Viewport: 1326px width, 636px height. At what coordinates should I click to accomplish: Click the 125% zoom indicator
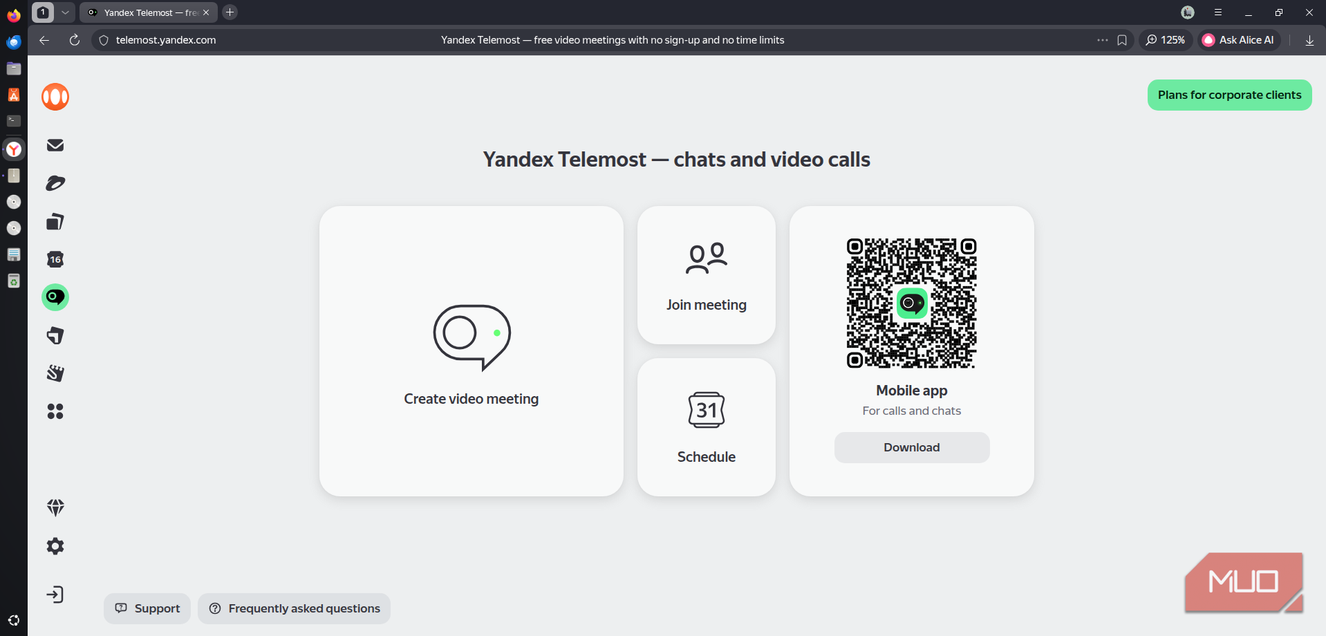1166,40
